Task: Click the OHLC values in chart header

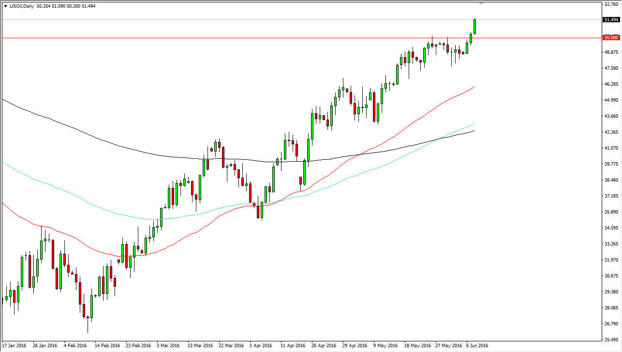Action: click(x=66, y=6)
